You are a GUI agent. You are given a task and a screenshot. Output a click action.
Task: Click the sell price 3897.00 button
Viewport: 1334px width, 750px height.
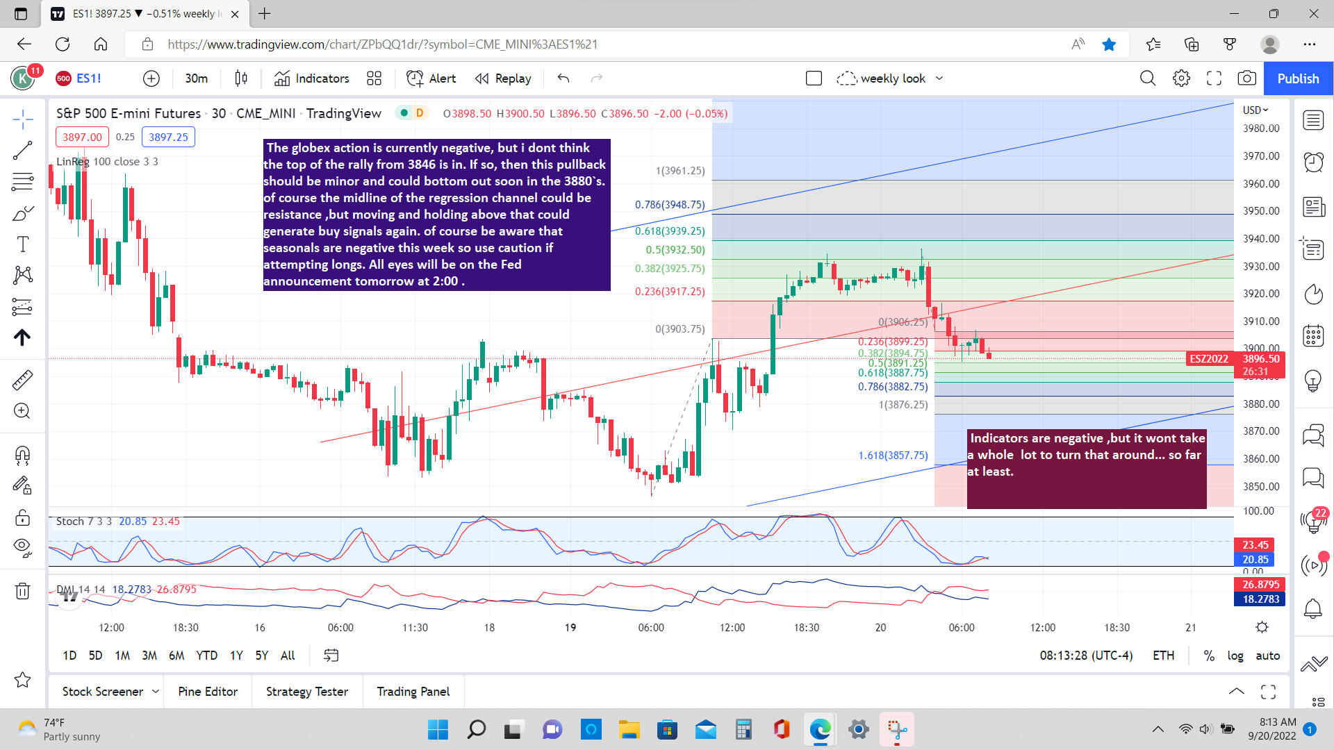click(x=82, y=137)
